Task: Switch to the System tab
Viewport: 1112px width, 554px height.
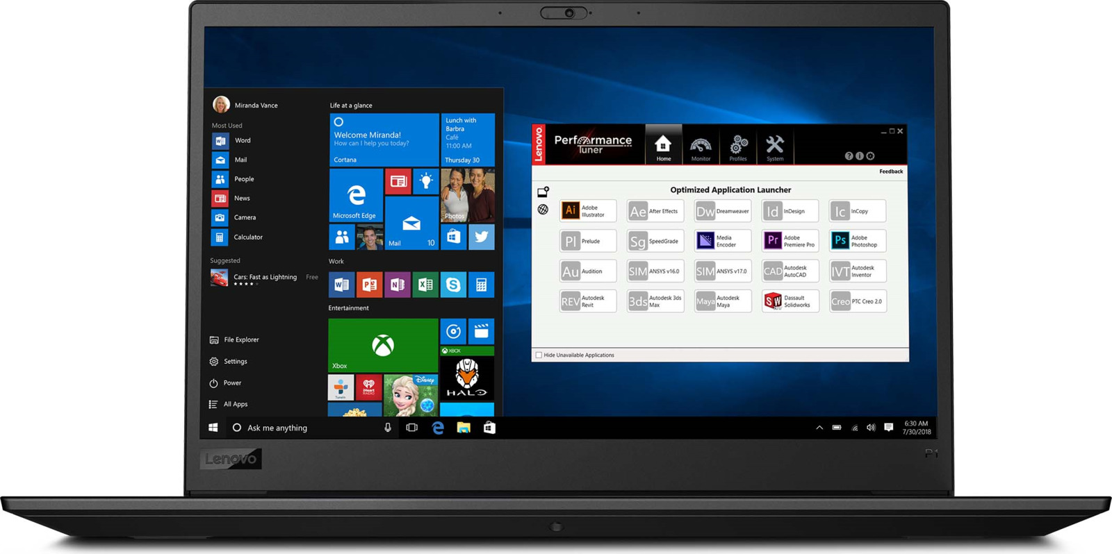Action: click(775, 148)
